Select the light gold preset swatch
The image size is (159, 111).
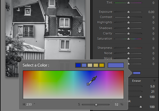[96, 65]
